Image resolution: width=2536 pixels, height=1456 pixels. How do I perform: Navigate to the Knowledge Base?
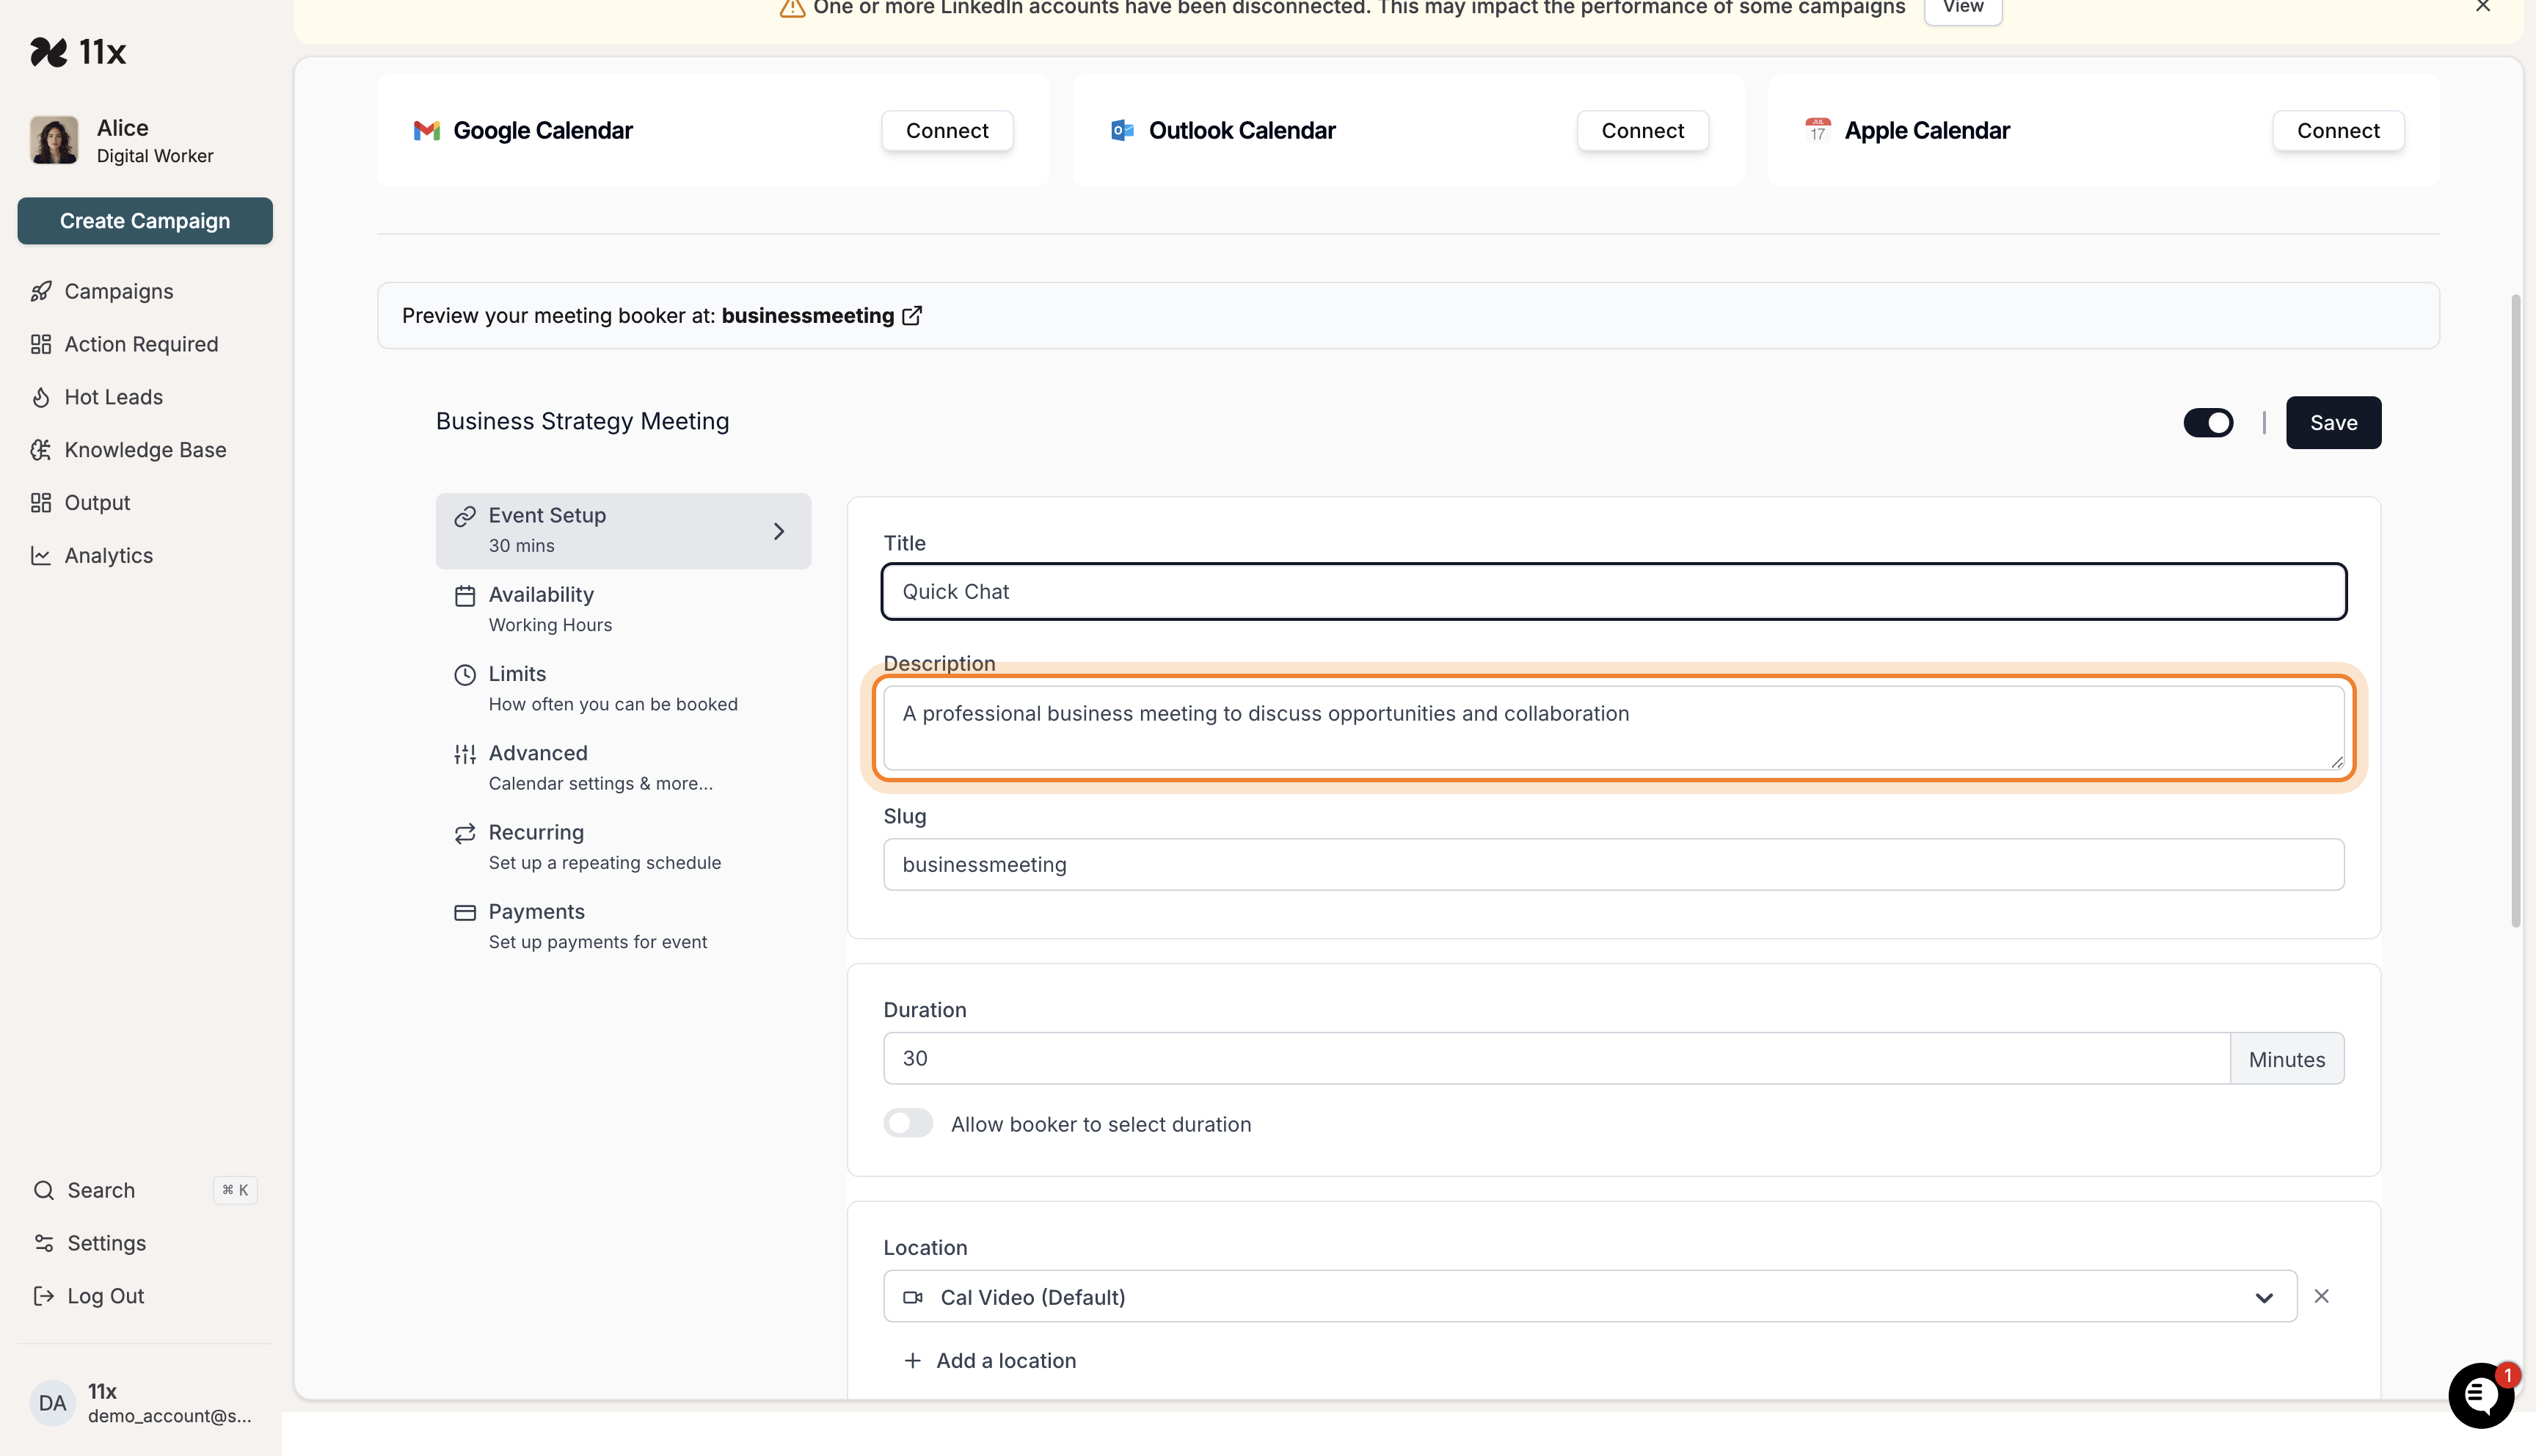click(x=145, y=449)
